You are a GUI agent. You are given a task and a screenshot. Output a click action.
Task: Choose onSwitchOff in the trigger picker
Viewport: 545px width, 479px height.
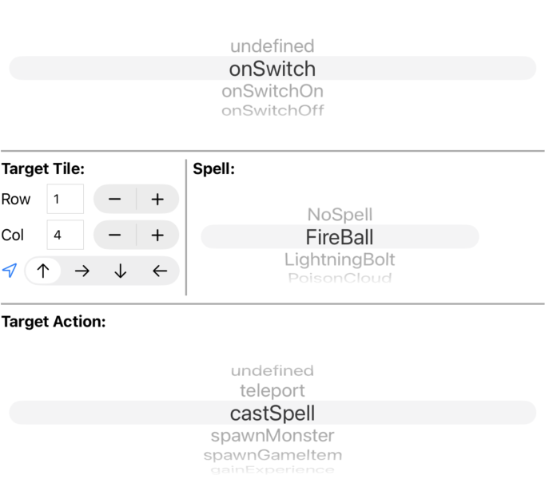[x=272, y=110]
